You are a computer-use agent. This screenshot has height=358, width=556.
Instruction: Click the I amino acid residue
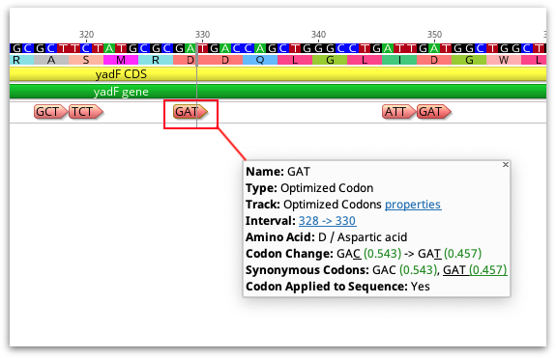399,60
